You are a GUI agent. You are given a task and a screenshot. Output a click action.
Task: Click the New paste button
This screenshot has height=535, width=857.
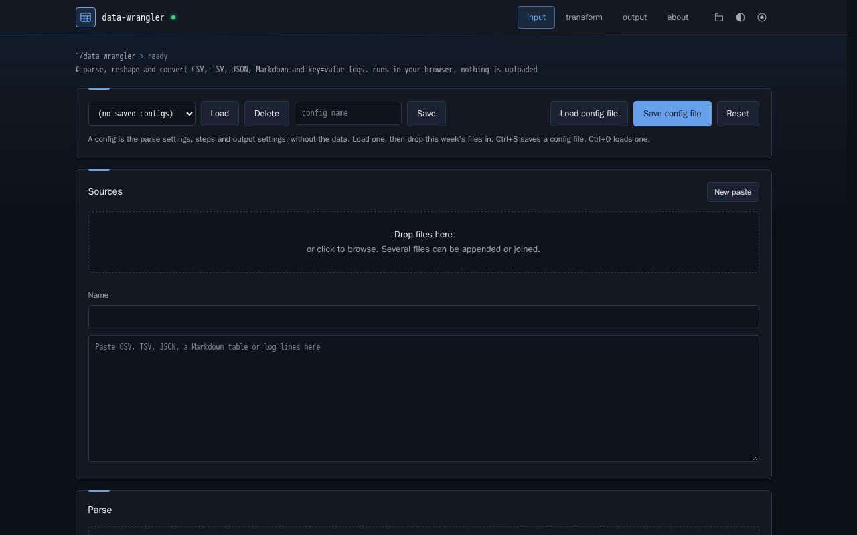coord(733,192)
